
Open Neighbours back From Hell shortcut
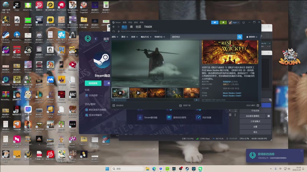point(73,7)
